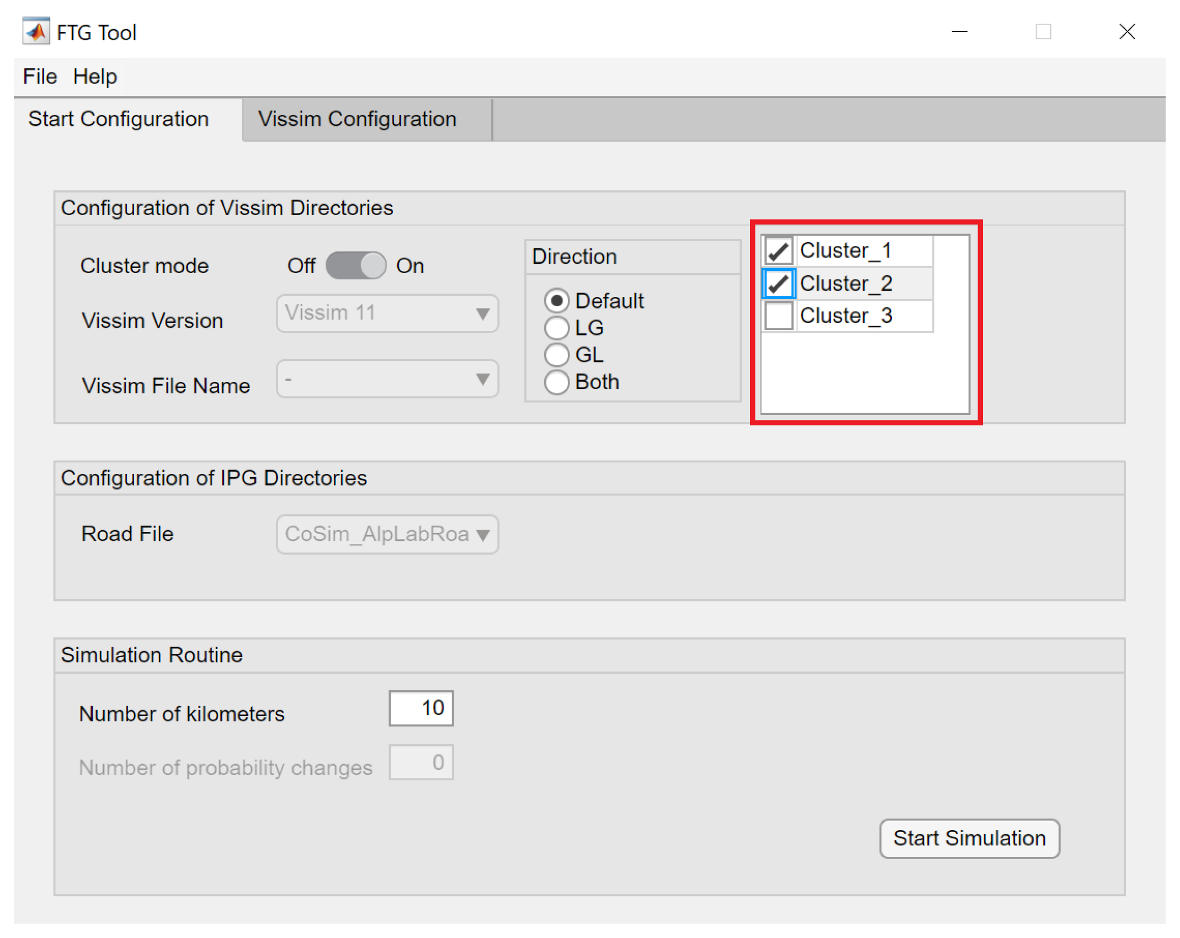This screenshot has width=1180, height=938.
Task: Open the Help menu
Action: pyautogui.click(x=95, y=77)
